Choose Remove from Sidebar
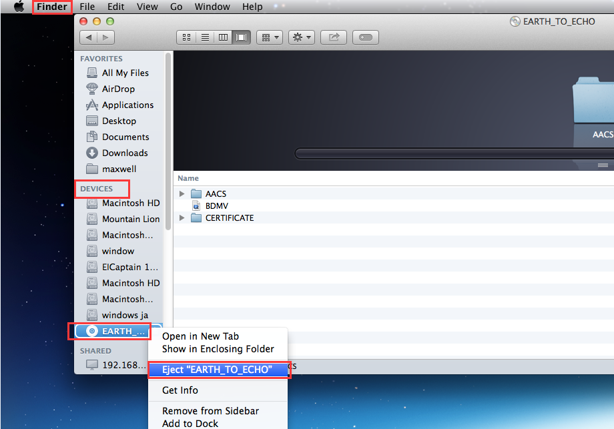 (x=218, y=411)
